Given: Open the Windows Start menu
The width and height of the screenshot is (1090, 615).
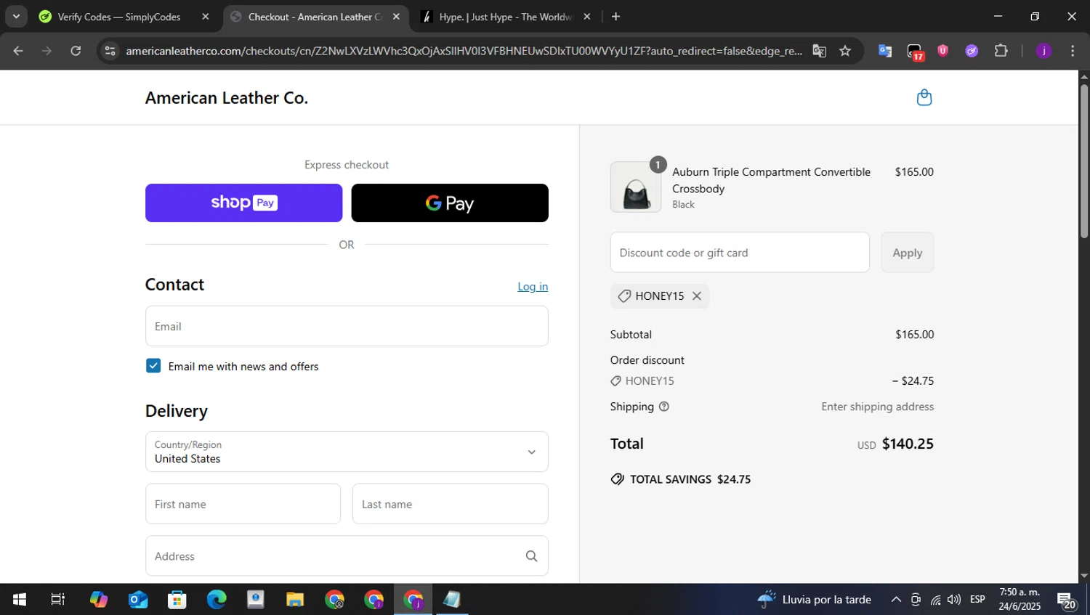Looking at the screenshot, I should [20, 600].
